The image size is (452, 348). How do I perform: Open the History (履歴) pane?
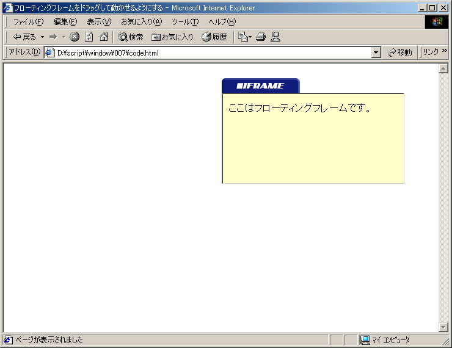214,37
